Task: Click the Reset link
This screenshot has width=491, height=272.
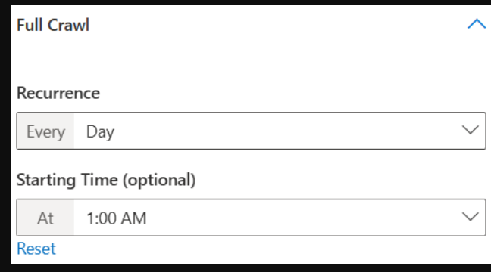Action: pyautogui.click(x=36, y=249)
